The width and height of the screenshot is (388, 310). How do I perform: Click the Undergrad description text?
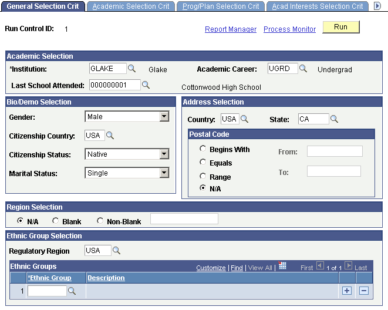[335, 69]
